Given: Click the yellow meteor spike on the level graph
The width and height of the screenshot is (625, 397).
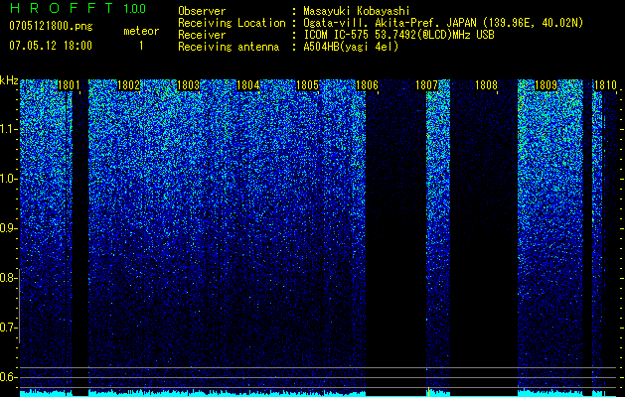Looking at the screenshot, I should click(x=428, y=392).
